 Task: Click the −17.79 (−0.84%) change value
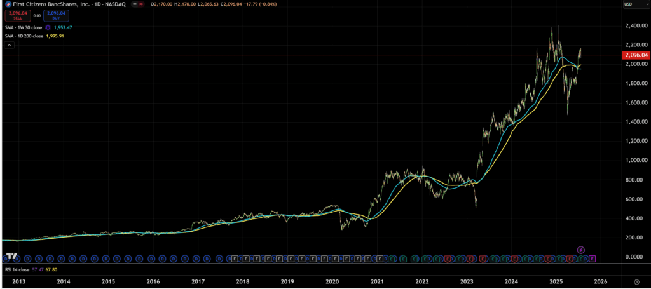coord(260,4)
